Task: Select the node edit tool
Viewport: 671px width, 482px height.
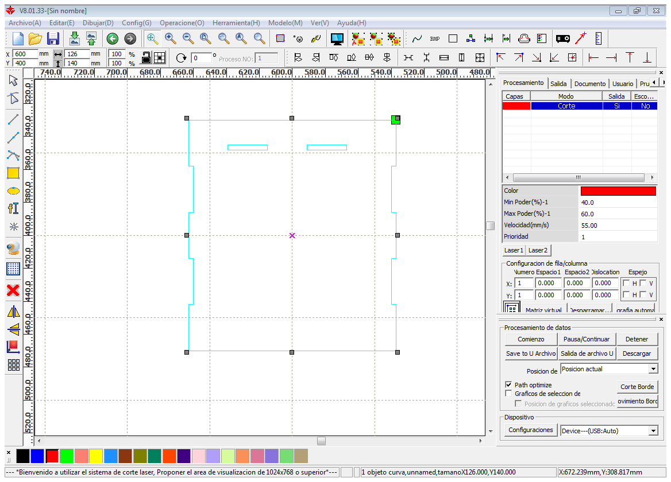Action: click(13, 98)
